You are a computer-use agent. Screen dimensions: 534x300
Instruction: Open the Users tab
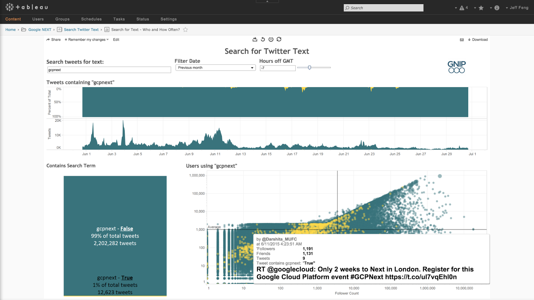coord(38,19)
